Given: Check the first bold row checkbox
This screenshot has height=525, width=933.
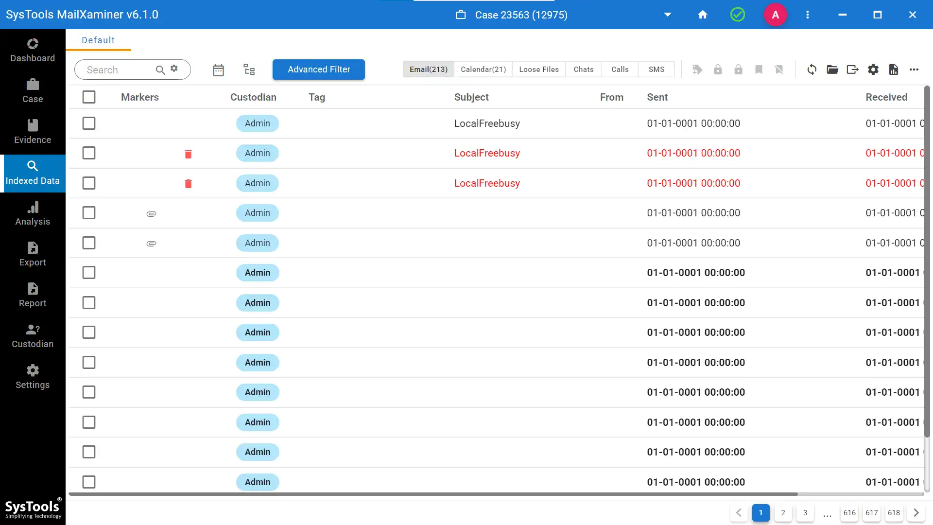Looking at the screenshot, I should click(x=89, y=273).
